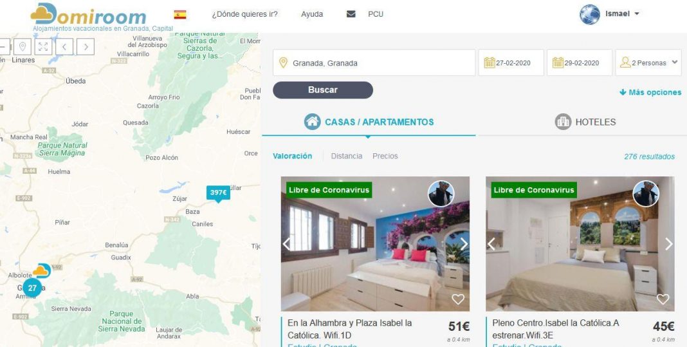Toggle fullscreen map view icon
Image resolution: width=687 pixels, height=347 pixels.
(x=43, y=46)
